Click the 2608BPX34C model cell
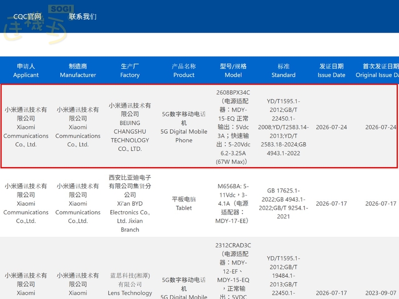This screenshot has height=299, width=399. click(x=233, y=127)
